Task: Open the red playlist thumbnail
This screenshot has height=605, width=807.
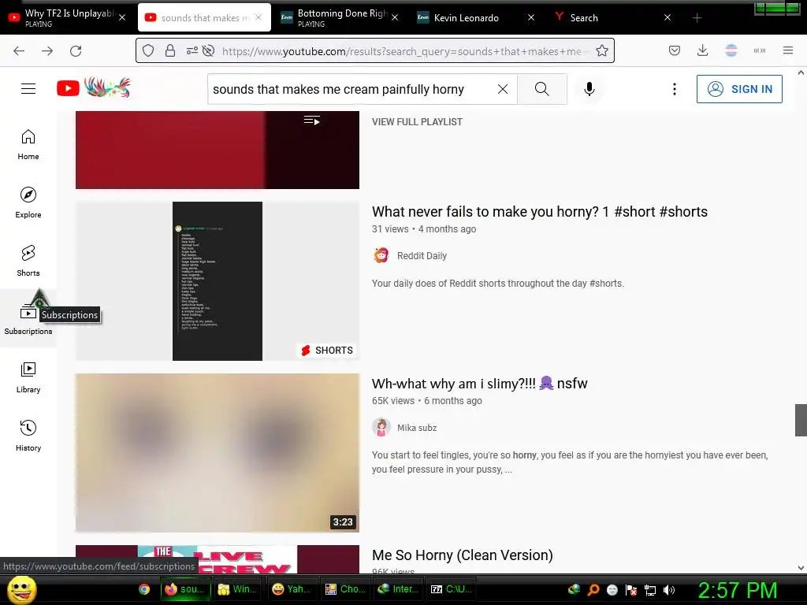Action: (218, 150)
